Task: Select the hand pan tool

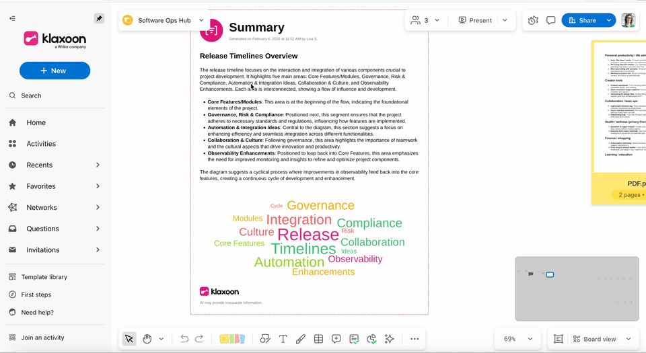Action: [147, 339]
